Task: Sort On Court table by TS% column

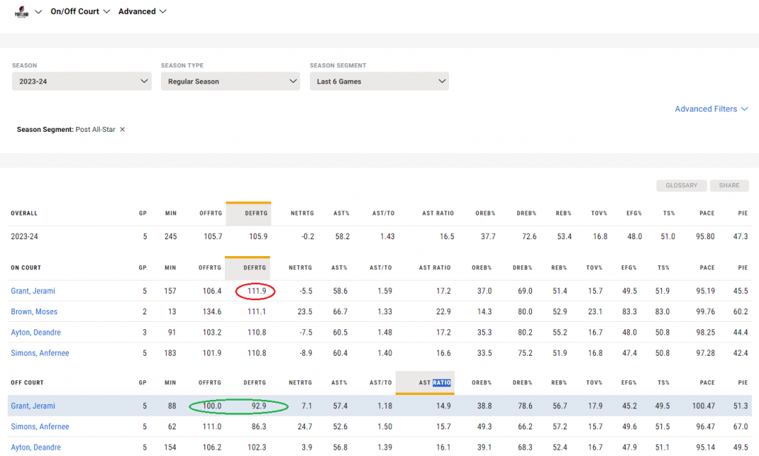Action: point(663,267)
